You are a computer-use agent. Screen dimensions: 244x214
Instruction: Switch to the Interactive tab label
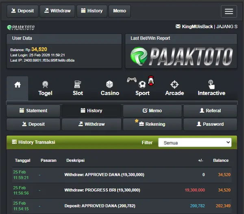211,93
